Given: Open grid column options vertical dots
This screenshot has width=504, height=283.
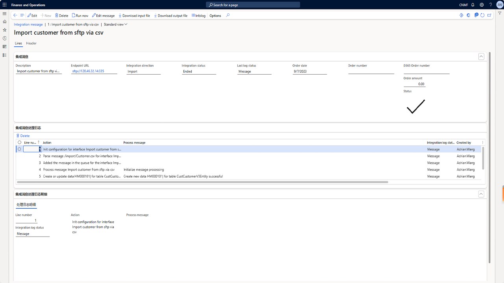Looking at the screenshot, I should click(483, 143).
